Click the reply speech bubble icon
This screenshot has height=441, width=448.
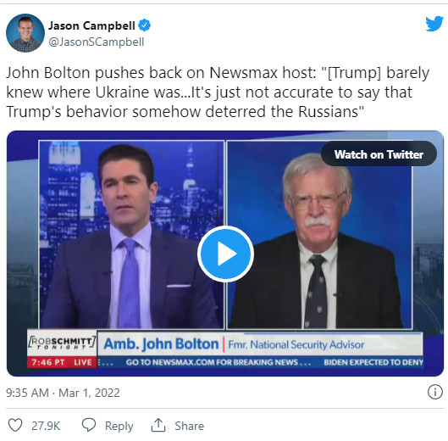click(89, 425)
